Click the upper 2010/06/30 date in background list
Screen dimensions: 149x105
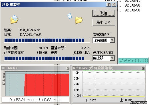[132, 5]
